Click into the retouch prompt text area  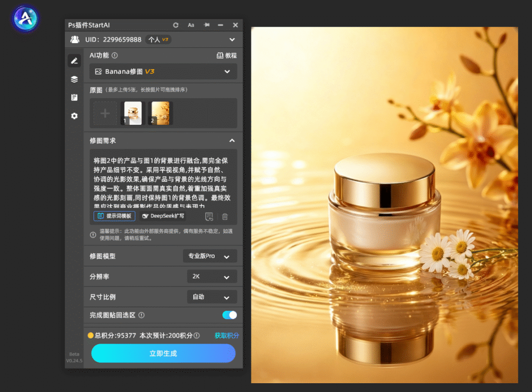[163, 182]
